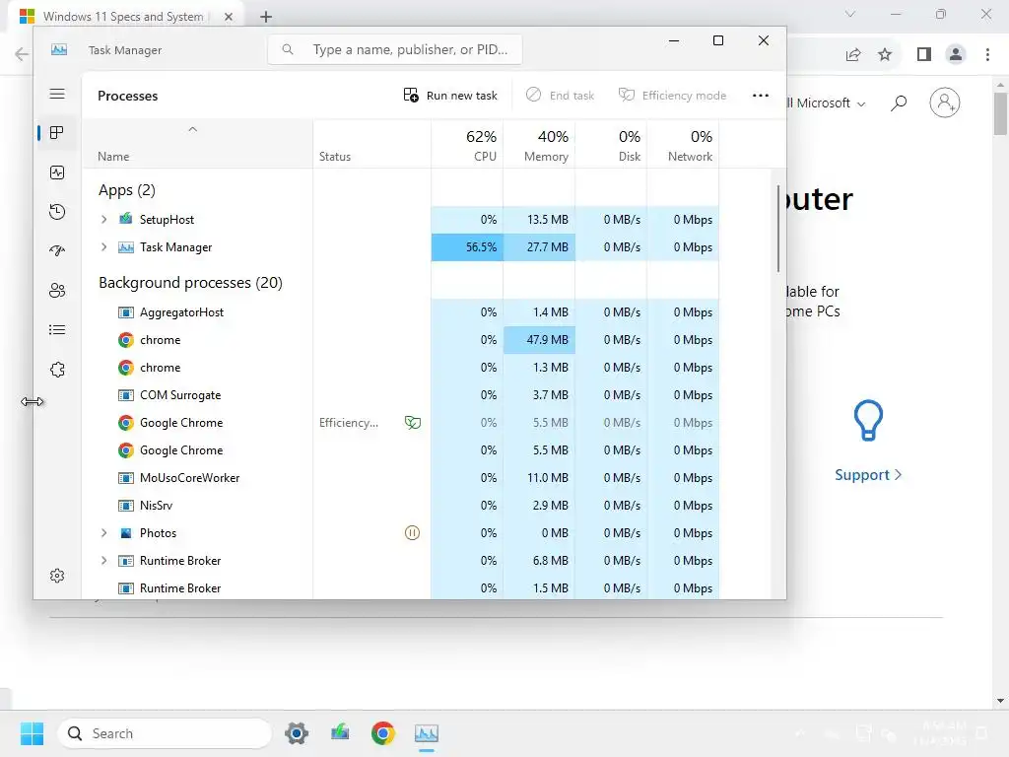The height and width of the screenshot is (757, 1009).
Task: Click the SetupHost app icon
Action: 126,219
